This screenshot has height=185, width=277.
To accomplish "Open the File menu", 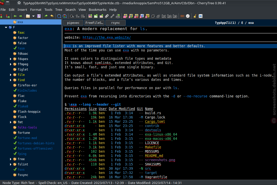I will coord(3,10).
